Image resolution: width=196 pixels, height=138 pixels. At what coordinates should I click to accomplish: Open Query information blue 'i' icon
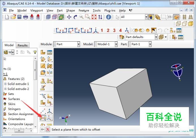[x=108, y=17]
